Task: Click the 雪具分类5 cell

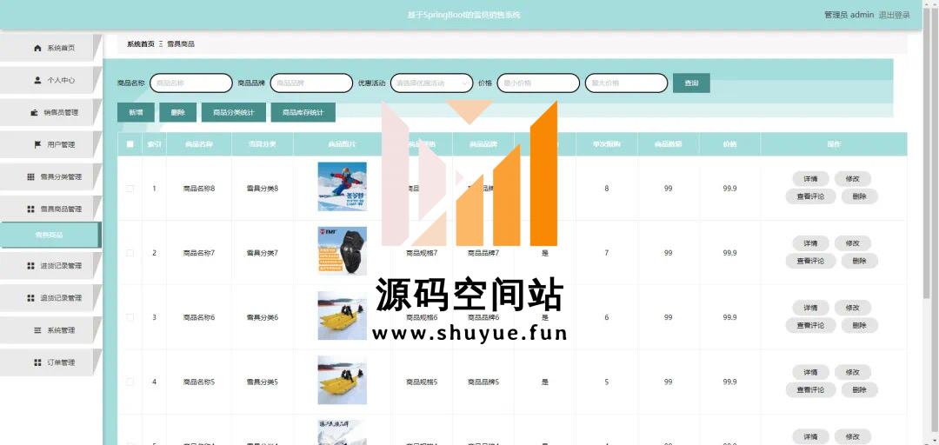Action: click(x=263, y=382)
